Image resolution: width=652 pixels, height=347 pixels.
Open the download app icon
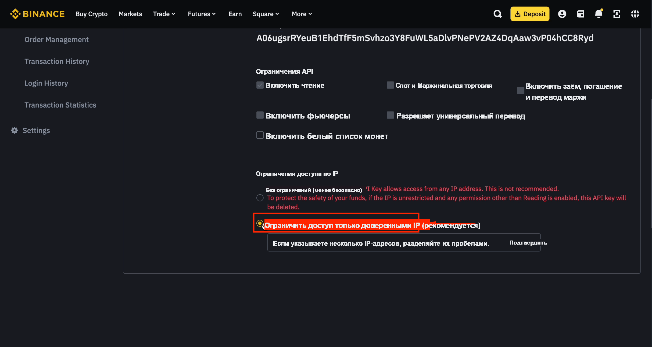[x=617, y=14]
